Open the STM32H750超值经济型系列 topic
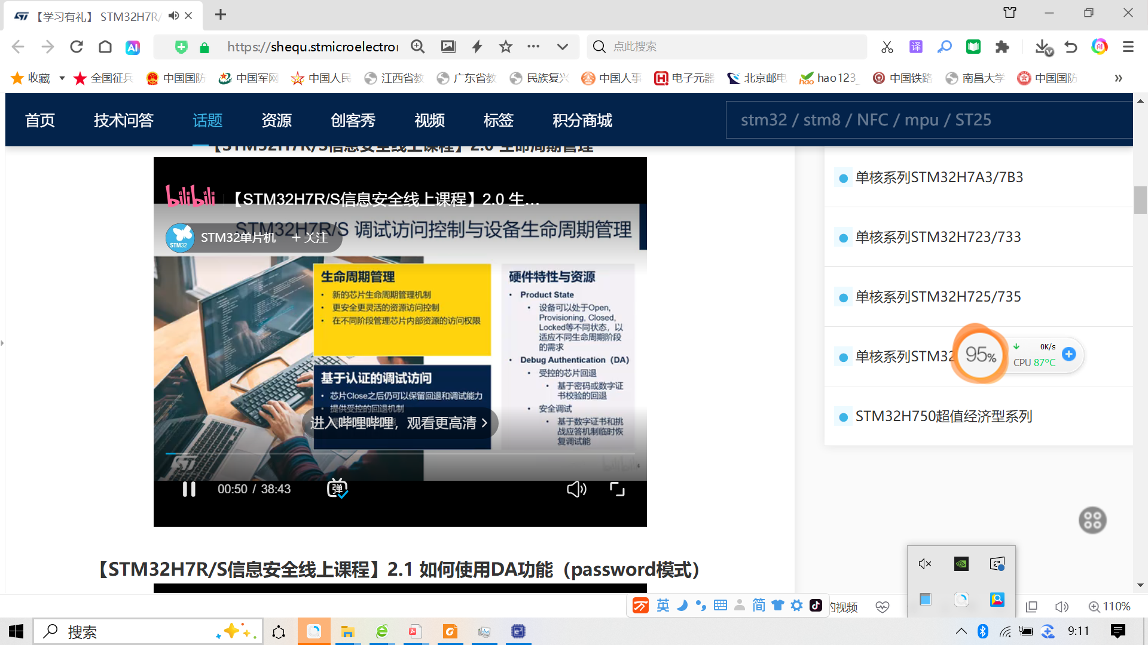The image size is (1148, 645). 944,416
